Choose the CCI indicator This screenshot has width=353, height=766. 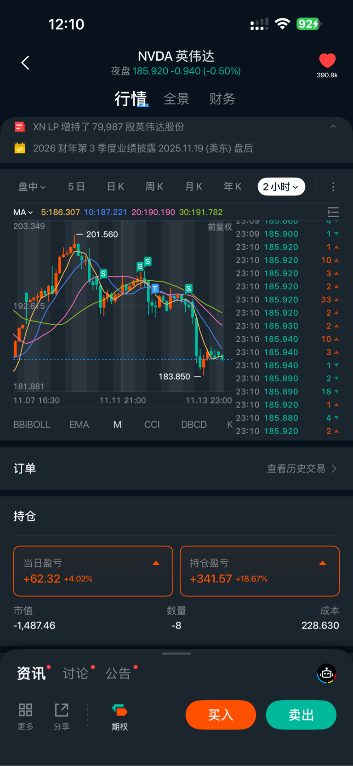pos(152,425)
